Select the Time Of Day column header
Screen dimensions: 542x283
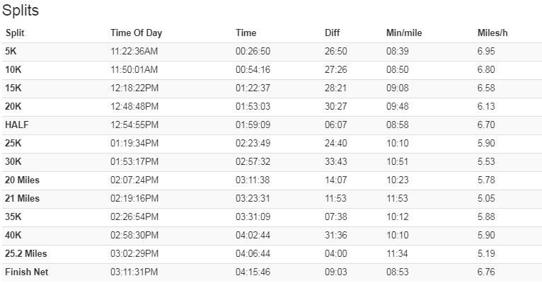pyautogui.click(x=136, y=33)
